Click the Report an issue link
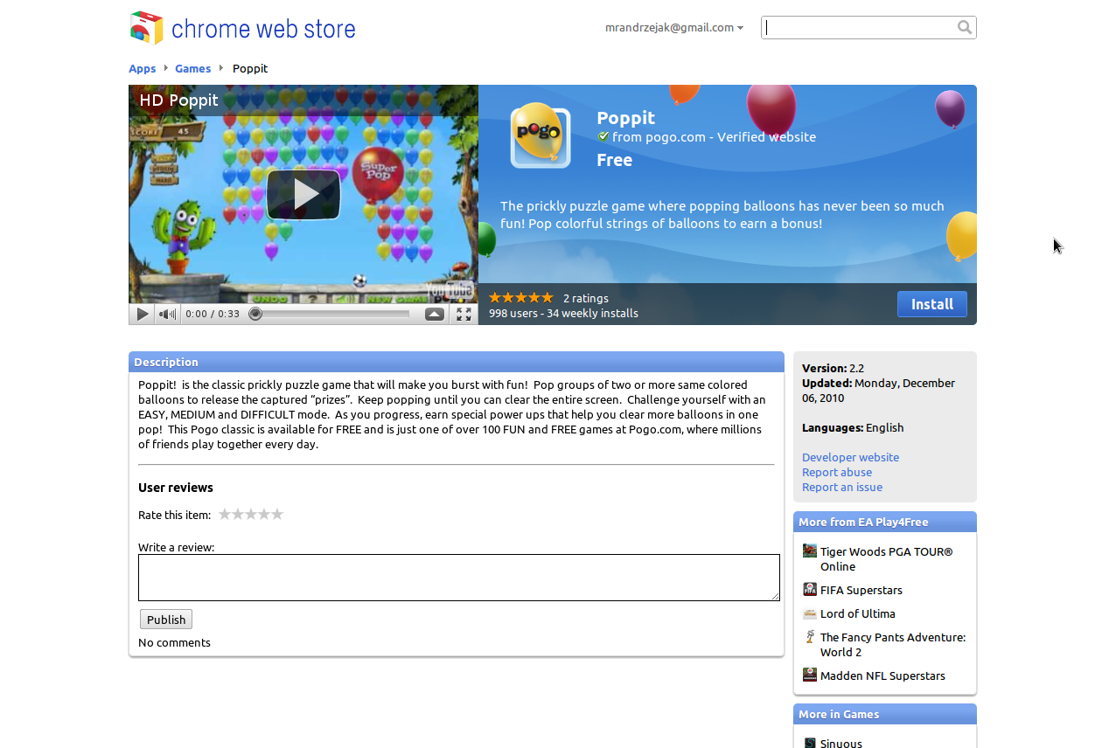1102x748 pixels. tap(842, 487)
